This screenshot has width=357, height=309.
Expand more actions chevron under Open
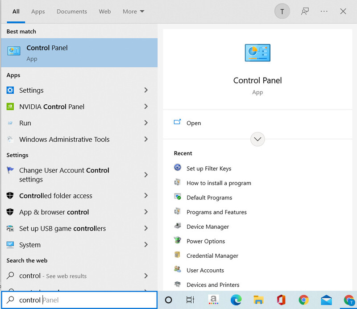(x=257, y=139)
